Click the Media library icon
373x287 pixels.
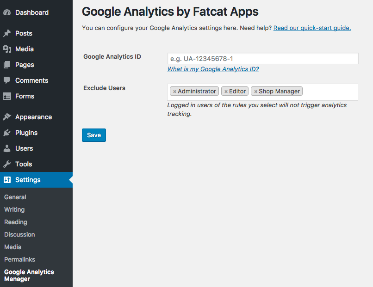[x=7, y=49]
